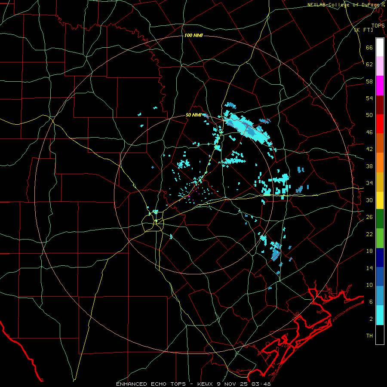The width and height of the screenshot is (387, 387).
Task: Click the legend value 6
Action: coord(371,301)
